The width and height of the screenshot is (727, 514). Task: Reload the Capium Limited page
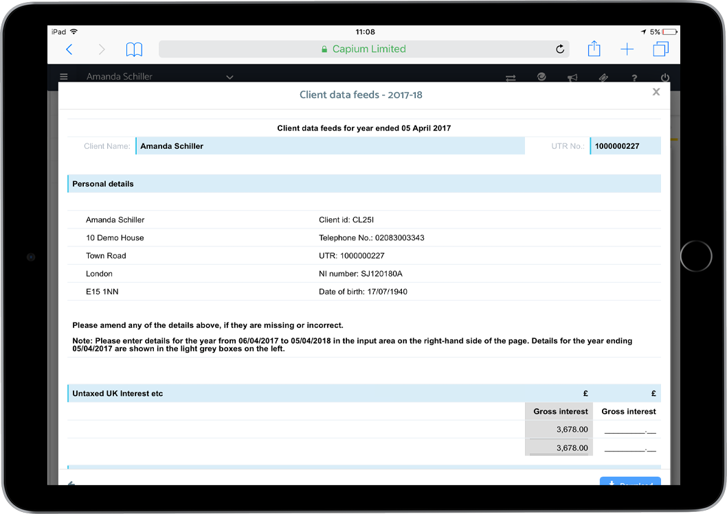click(560, 49)
